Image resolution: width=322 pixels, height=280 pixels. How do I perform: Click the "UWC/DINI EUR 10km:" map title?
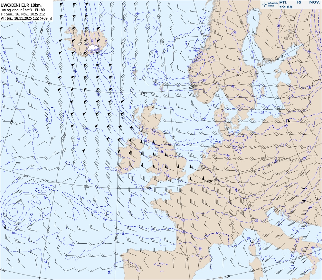[x=21, y=5]
